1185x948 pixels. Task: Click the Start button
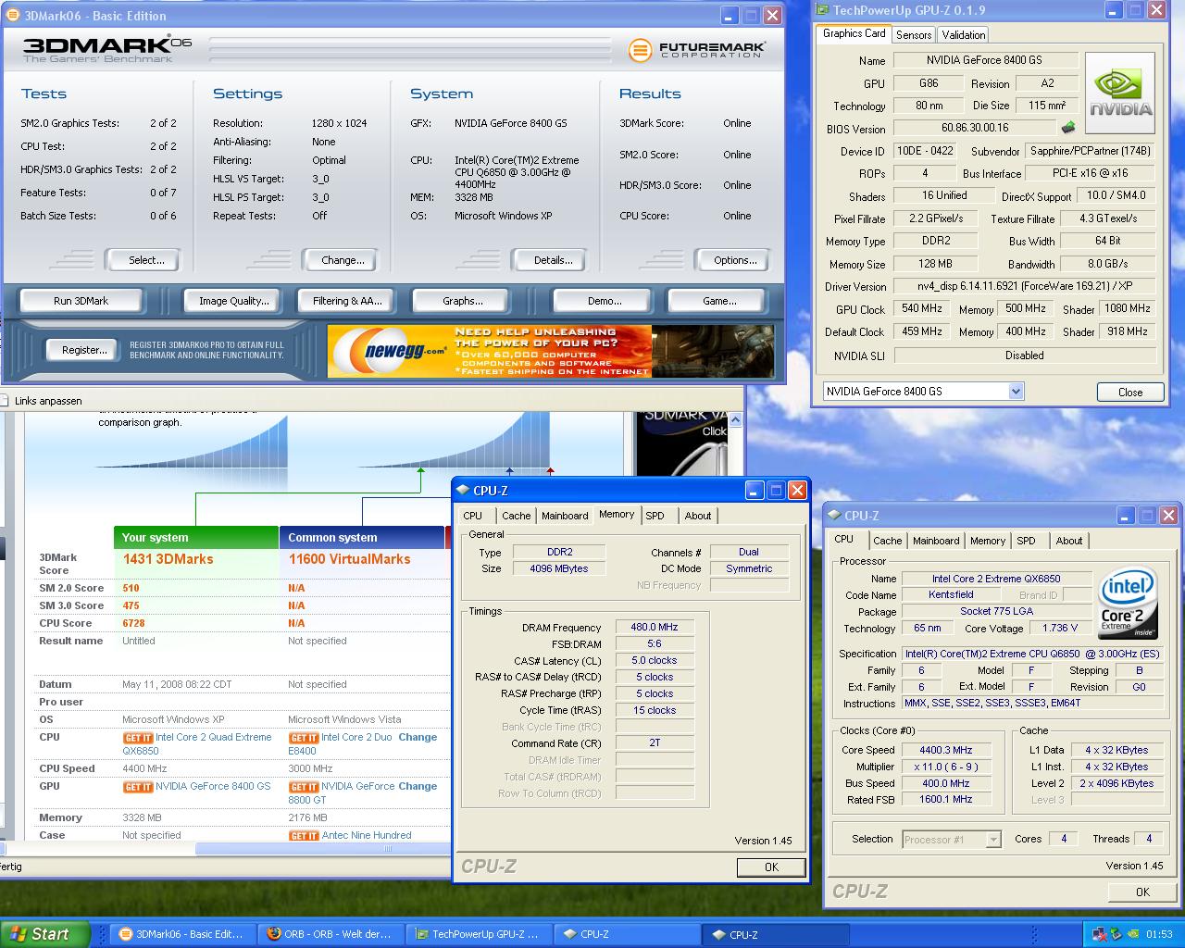pyautogui.click(x=45, y=934)
